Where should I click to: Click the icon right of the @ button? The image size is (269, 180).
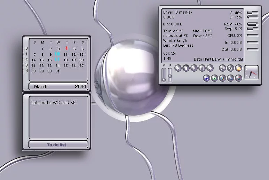pos(230,68)
